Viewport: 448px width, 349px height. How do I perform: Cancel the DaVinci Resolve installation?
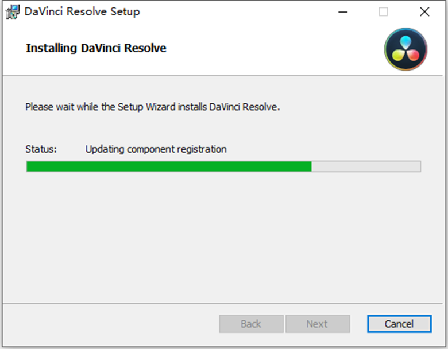(x=399, y=324)
